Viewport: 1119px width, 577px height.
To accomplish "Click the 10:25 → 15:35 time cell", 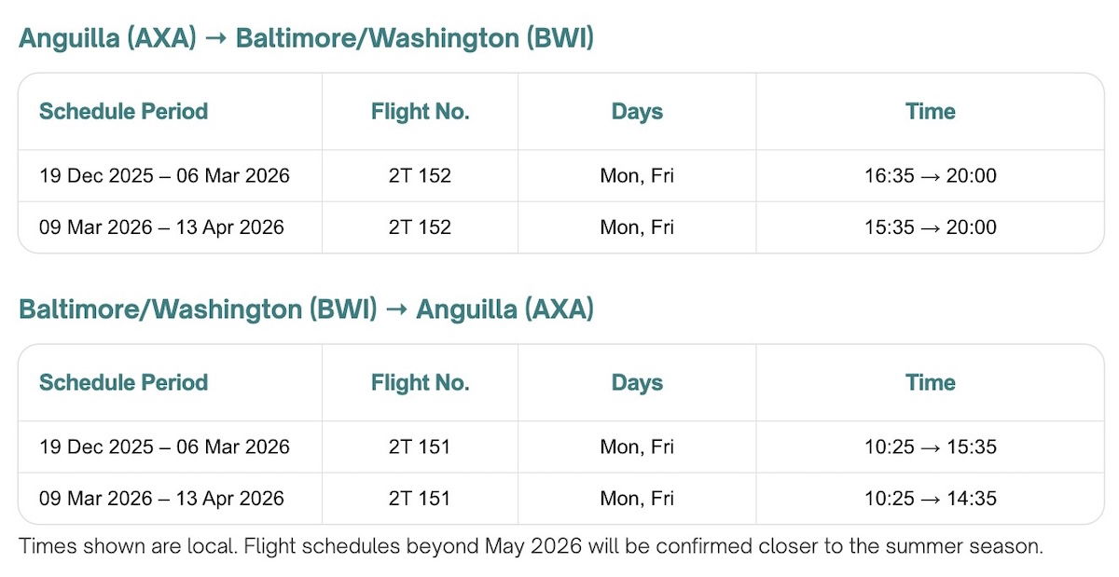I will point(930,446).
